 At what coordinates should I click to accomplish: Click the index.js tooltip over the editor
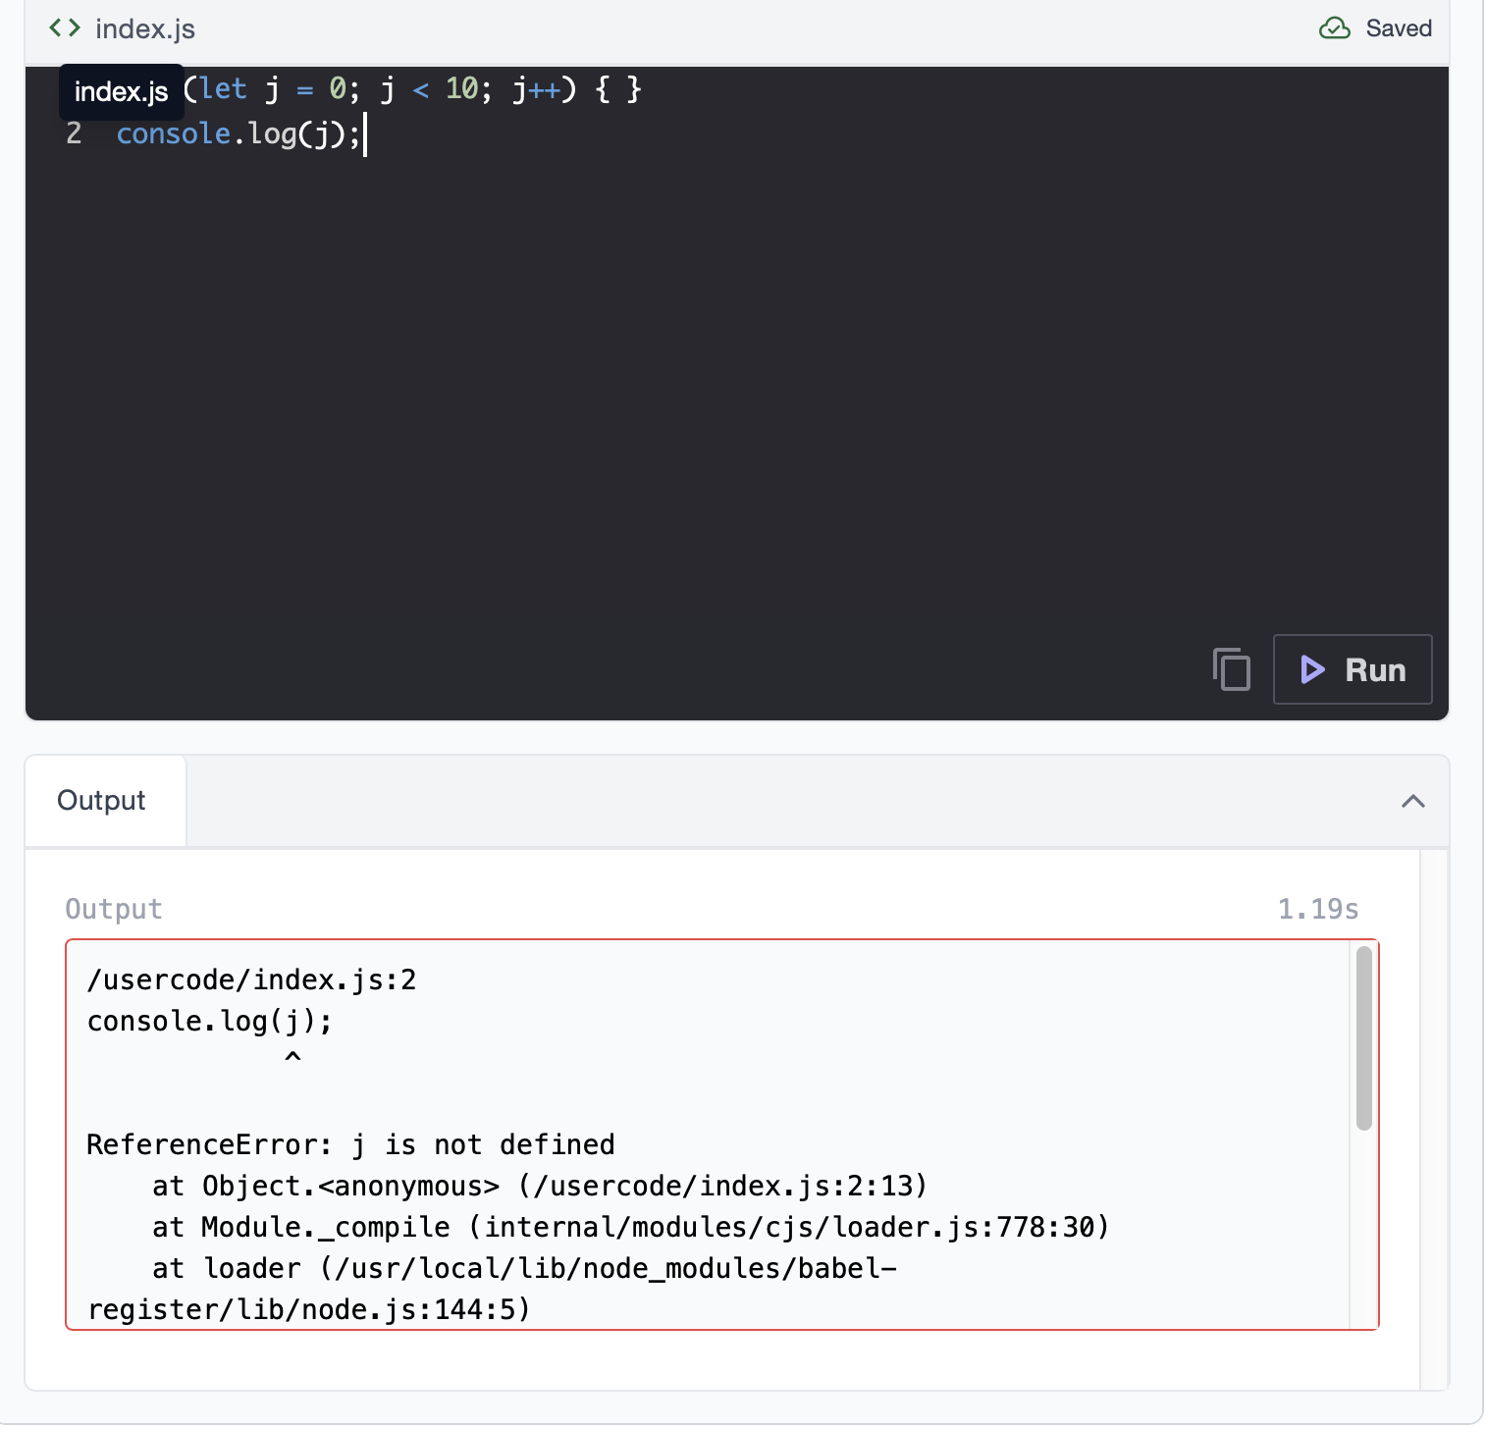pos(122,91)
